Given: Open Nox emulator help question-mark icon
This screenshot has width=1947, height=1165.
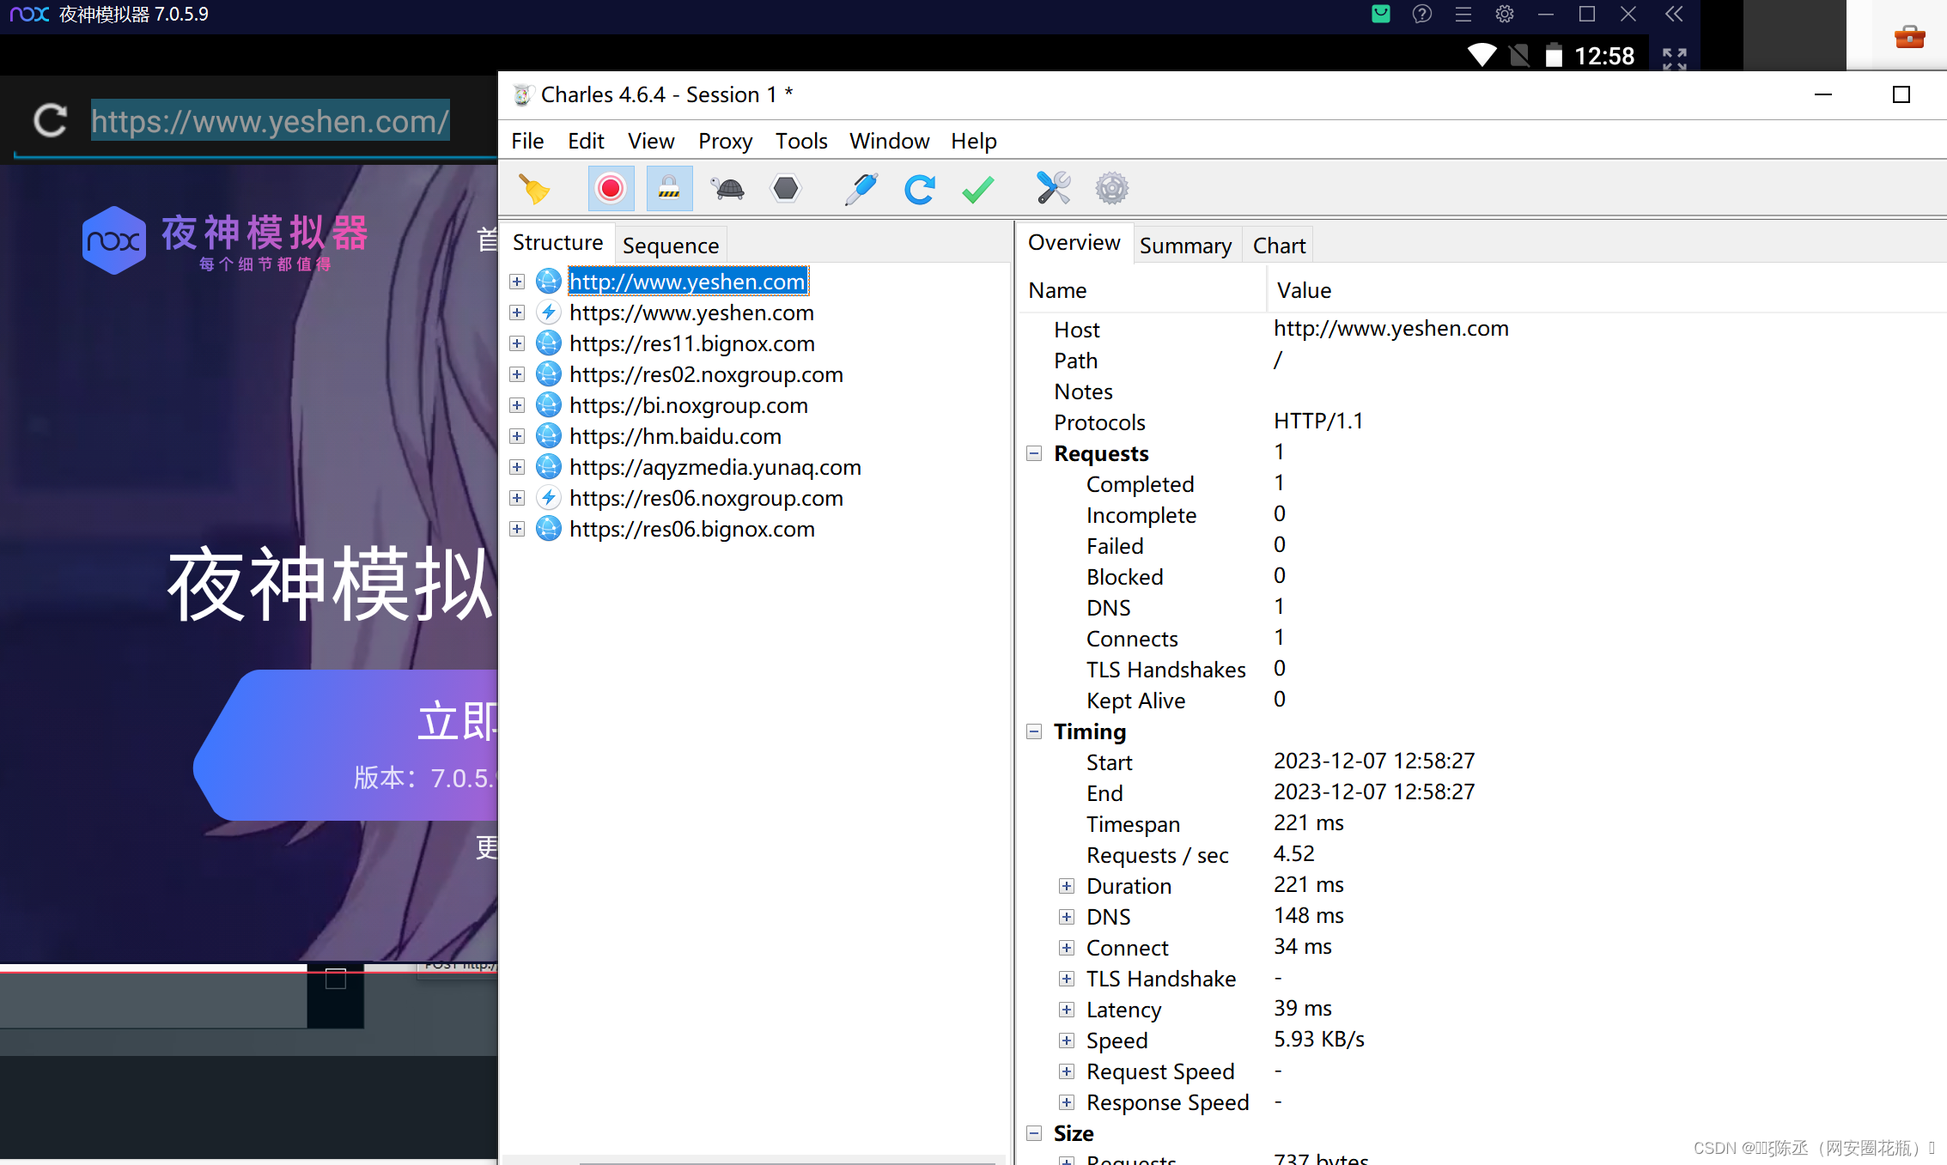Looking at the screenshot, I should (1422, 14).
